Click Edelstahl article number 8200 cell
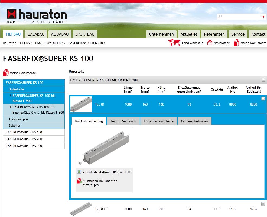This screenshot has height=217, width=267. pos(253,104)
